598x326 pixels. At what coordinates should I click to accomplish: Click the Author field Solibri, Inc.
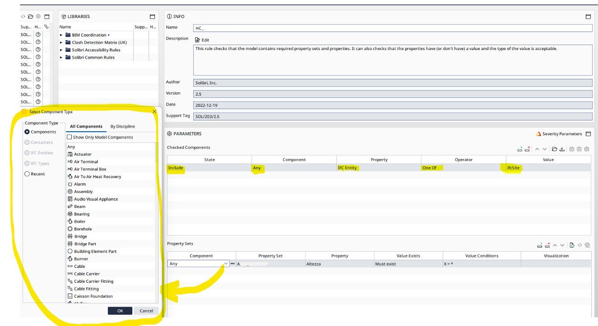[393, 83]
